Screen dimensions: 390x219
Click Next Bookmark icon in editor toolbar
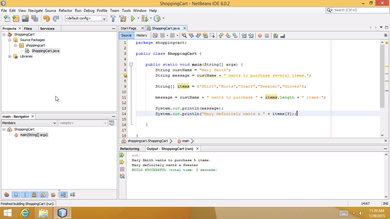[228, 36]
